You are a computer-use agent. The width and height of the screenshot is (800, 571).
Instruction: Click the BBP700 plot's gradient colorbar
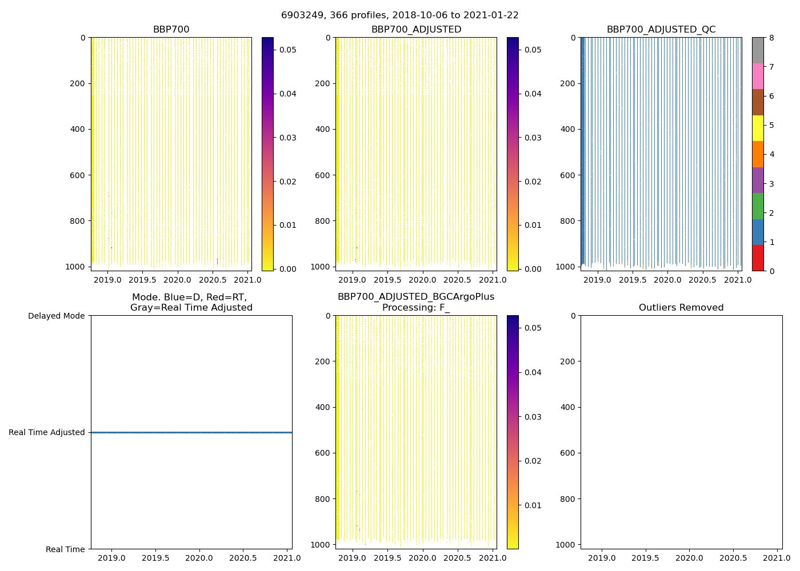coord(267,154)
